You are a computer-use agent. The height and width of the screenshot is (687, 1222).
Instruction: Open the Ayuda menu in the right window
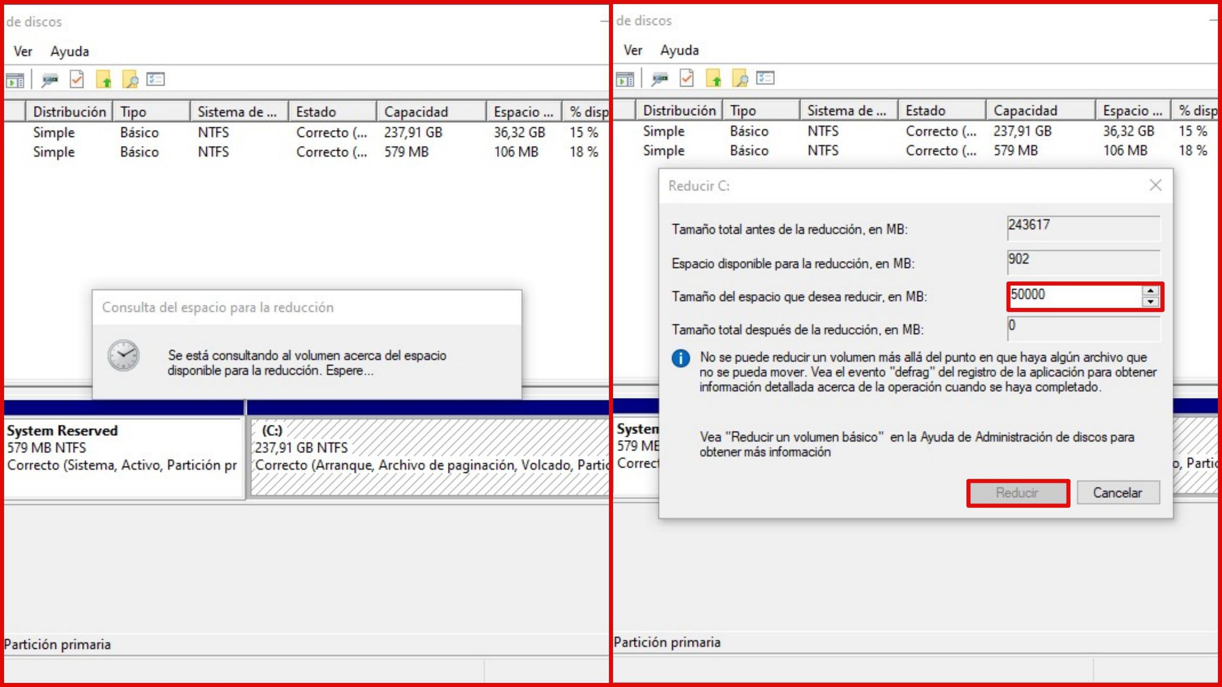(680, 50)
